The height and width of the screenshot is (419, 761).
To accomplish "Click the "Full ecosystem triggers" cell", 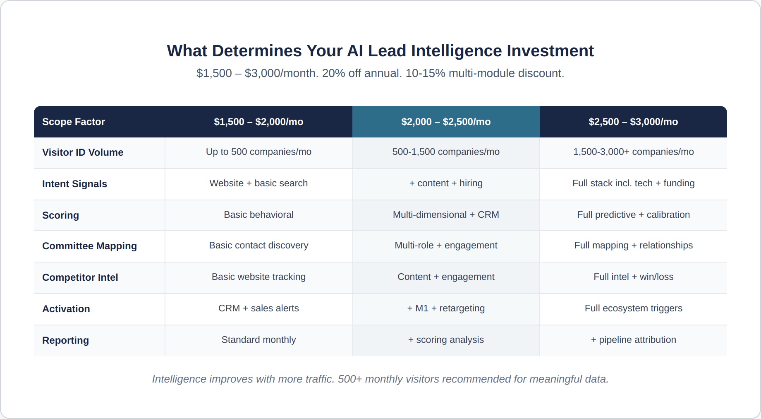I will click(x=633, y=308).
